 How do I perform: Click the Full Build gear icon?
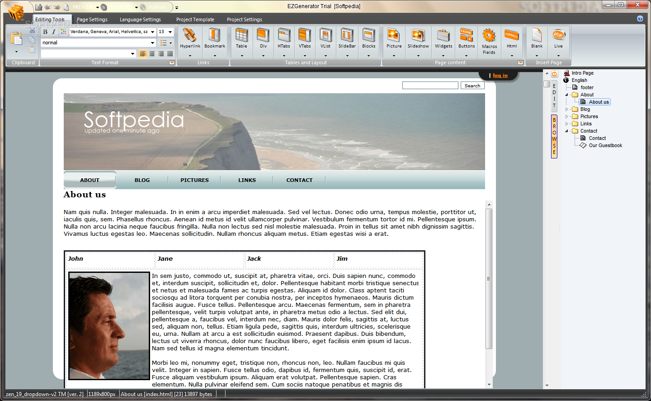point(104,7)
